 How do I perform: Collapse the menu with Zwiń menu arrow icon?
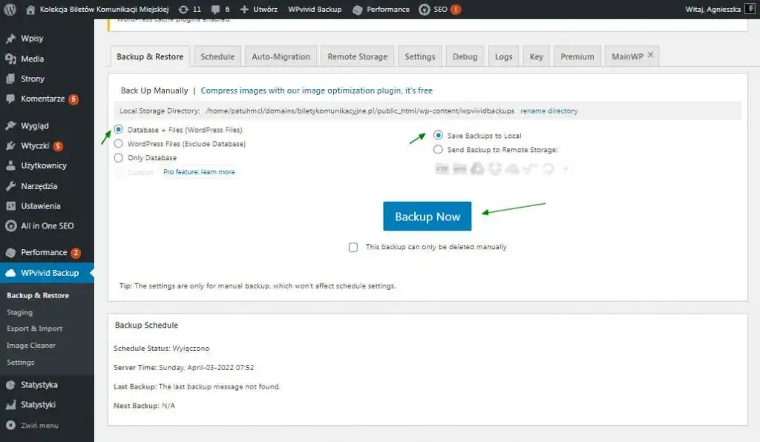coord(10,425)
